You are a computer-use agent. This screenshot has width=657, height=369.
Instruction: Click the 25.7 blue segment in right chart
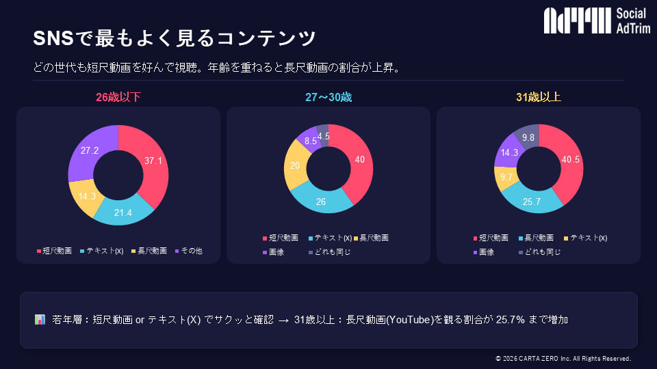pyautogui.click(x=532, y=202)
